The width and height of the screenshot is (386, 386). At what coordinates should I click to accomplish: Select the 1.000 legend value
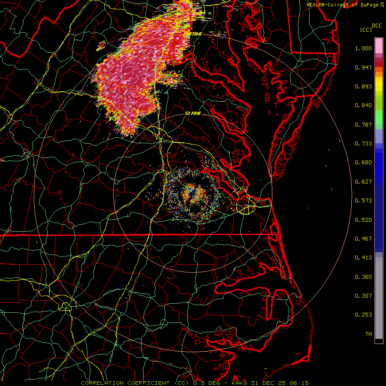click(x=363, y=48)
